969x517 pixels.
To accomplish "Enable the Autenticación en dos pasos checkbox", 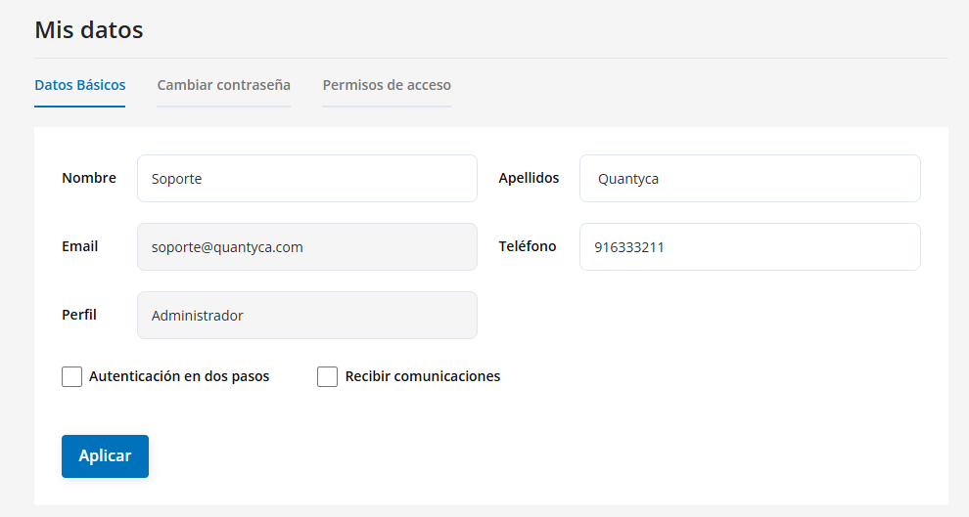I will [x=71, y=376].
